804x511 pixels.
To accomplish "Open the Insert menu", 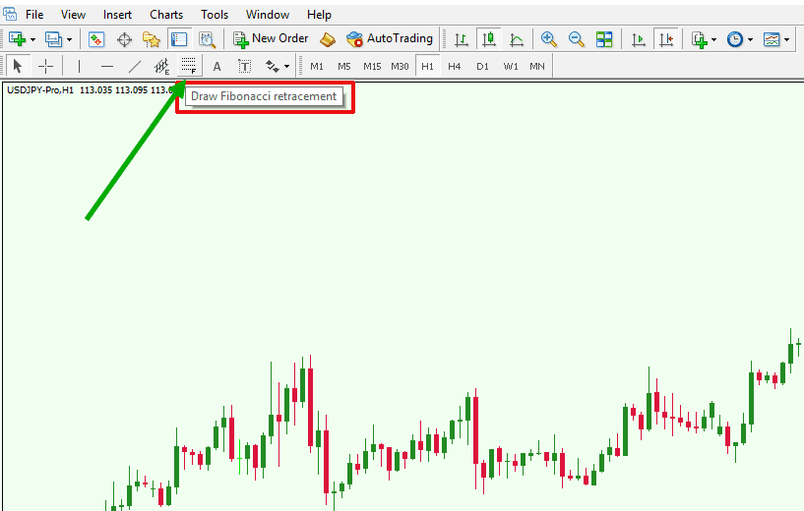I will pyautogui.click(x=117, y=15).
